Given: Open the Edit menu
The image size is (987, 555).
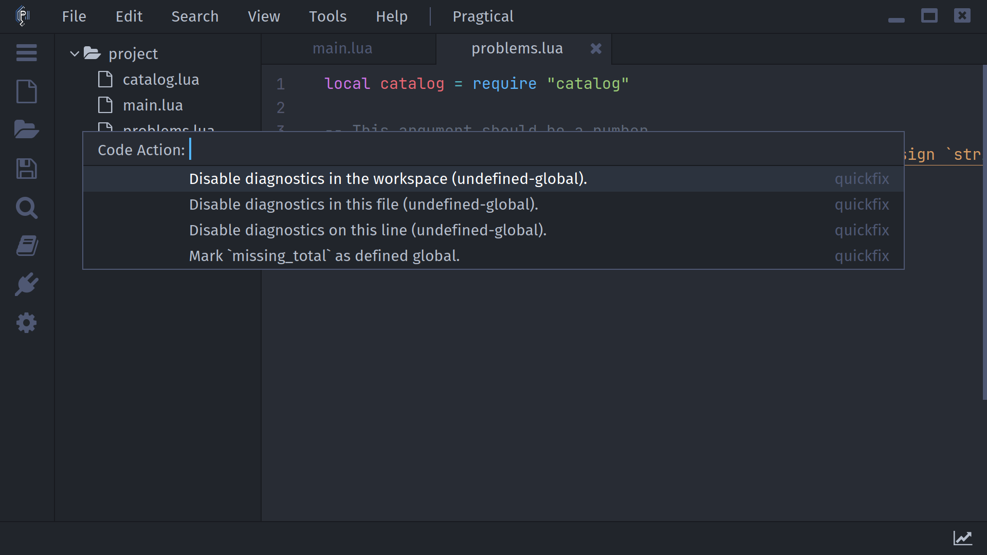Looking at the screenshot, I should click(129, 16).
